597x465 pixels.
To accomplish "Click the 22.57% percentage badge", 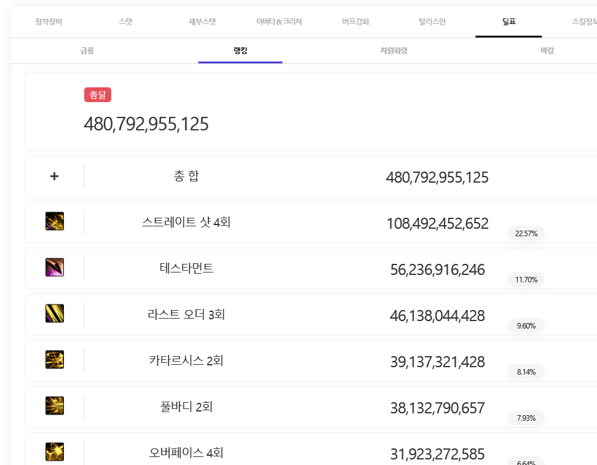I will 526,234.
